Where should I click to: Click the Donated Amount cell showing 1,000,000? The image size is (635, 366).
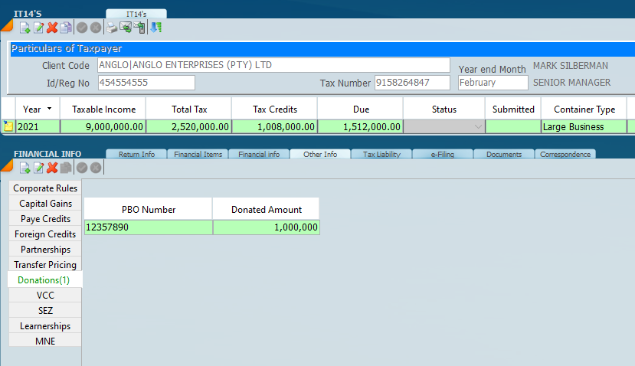pos(266,227)
